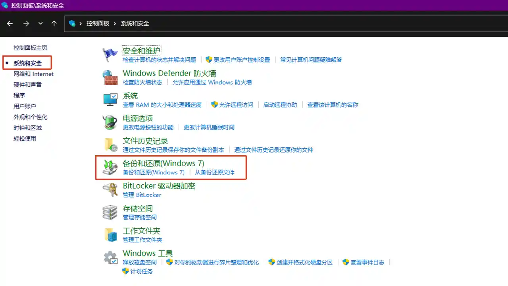Screen dimensions: 508x286
Task: Go up one level with the up arrow
Action: (54, 23)
